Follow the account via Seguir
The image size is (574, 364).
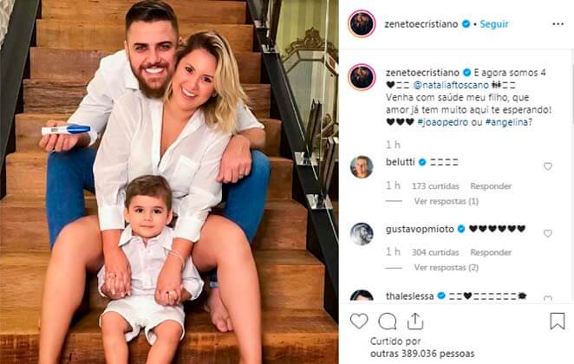click(x=494, y=24)
